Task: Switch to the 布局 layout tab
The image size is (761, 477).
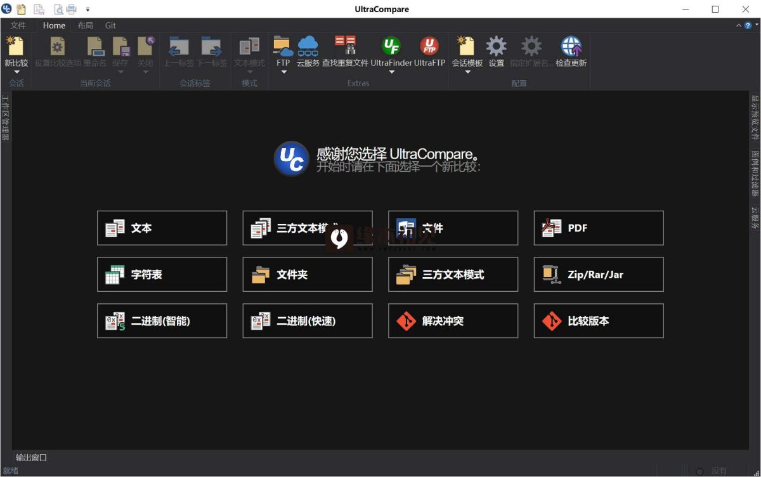Action: [85, 25]
